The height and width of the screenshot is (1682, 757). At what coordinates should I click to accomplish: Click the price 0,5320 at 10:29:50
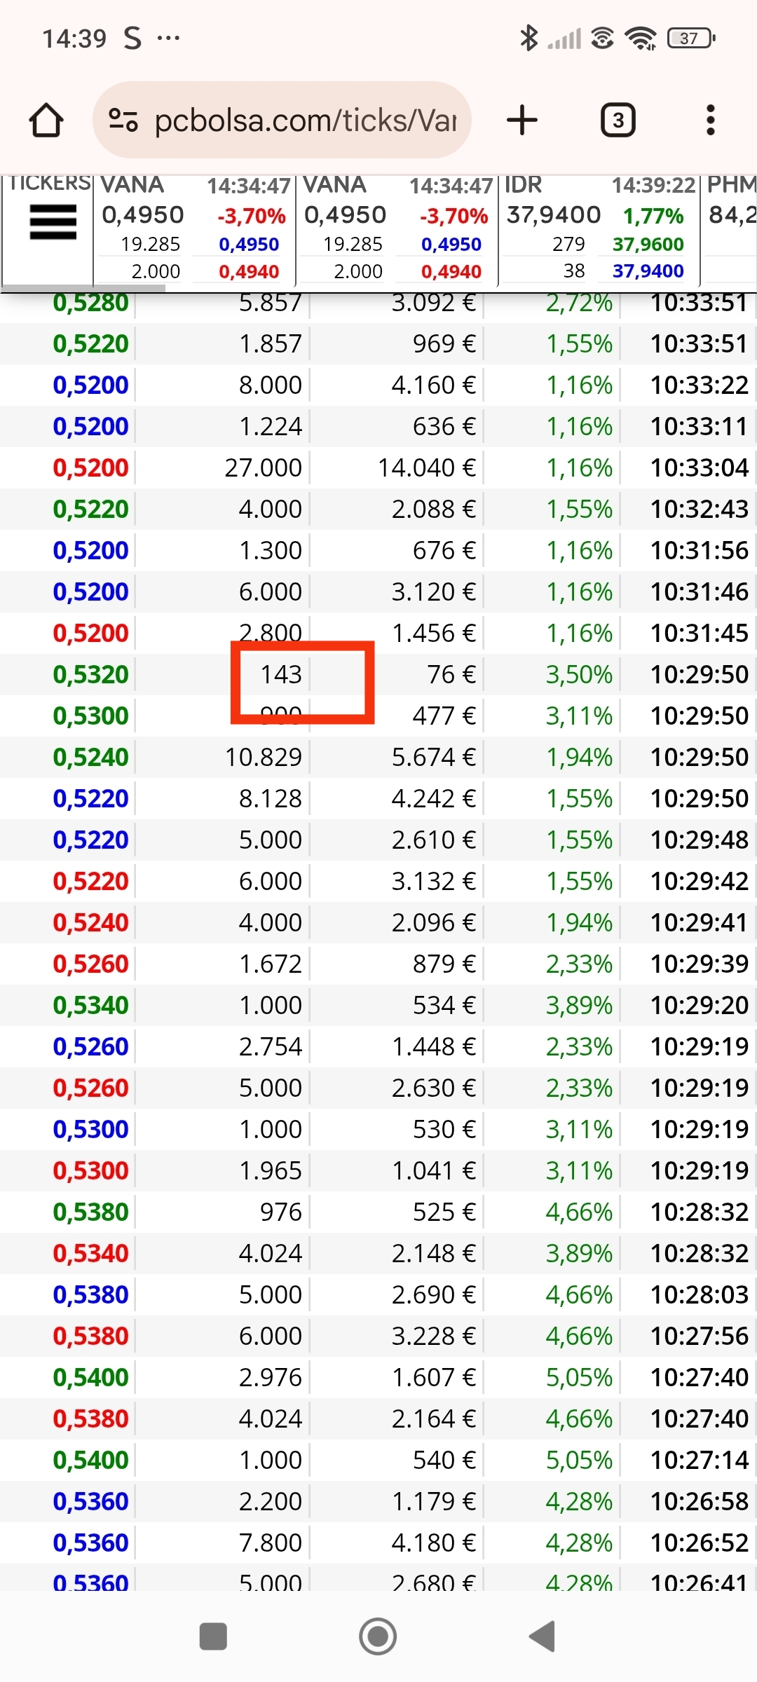(x=91, y=674)
